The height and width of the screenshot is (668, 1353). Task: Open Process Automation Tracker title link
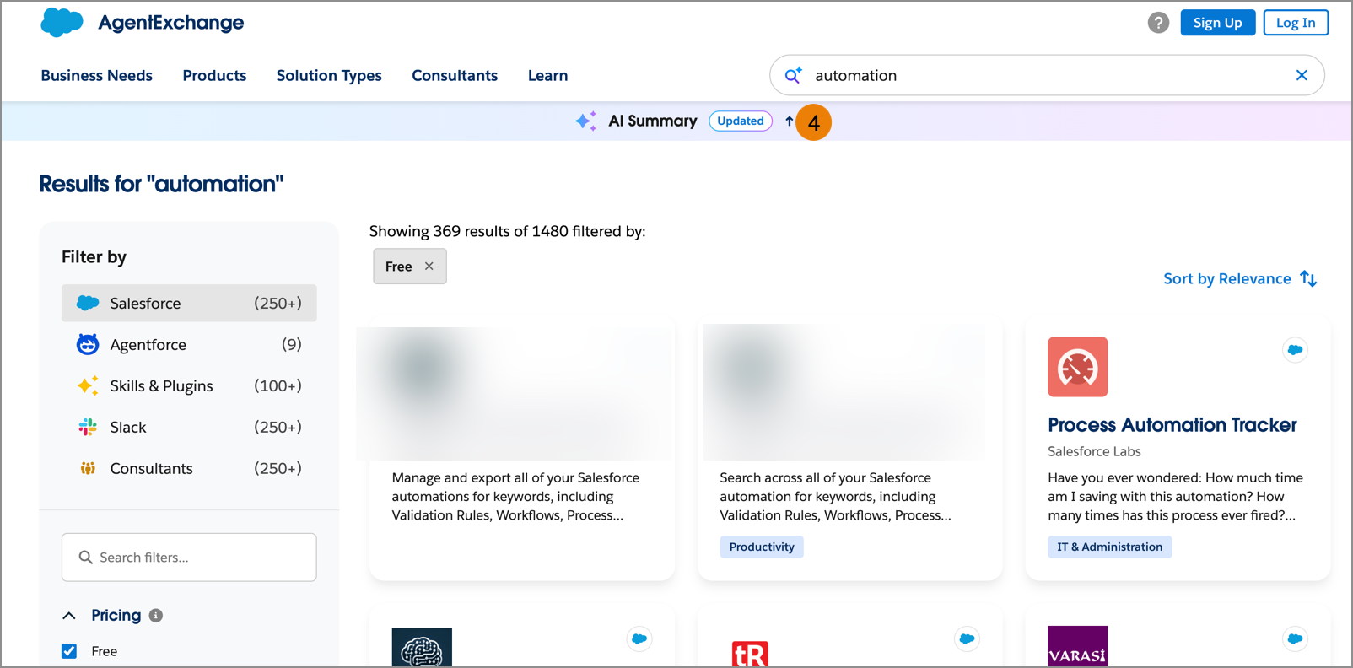(x=1172, y=424)
